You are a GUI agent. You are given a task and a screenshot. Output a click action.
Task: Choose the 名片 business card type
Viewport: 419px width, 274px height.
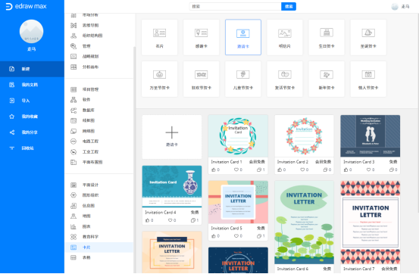(160, 37)
